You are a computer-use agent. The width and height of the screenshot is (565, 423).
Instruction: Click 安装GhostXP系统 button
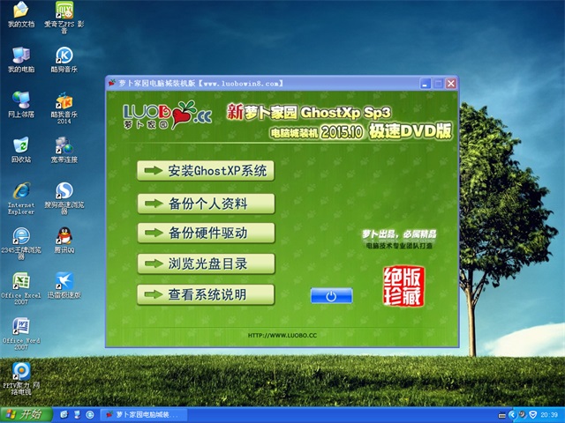coord(206,171)
